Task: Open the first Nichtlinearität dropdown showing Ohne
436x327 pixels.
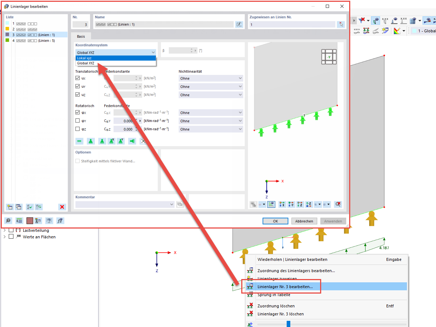Action: [211, 78]
